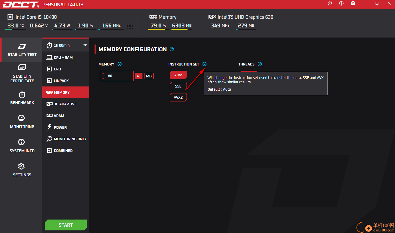The image size is (395, 233).
Task: Minimize the OCCT window
Action: 365,3
